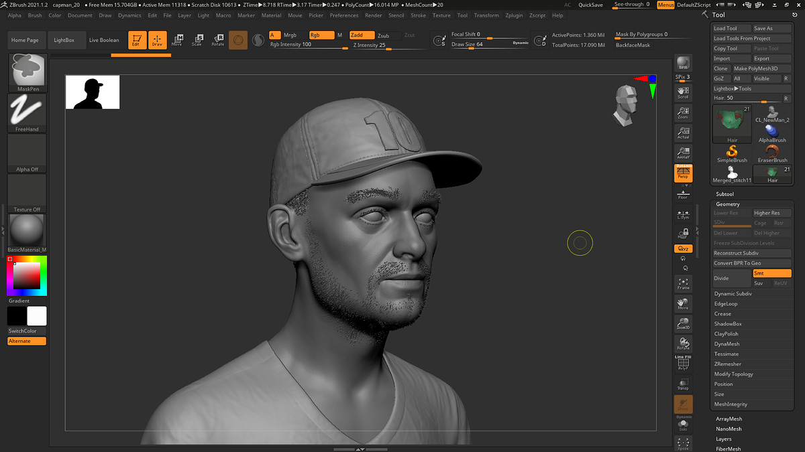Click the camera head orientation widget
Screen dimensions: 805x452
coord(625,106)
